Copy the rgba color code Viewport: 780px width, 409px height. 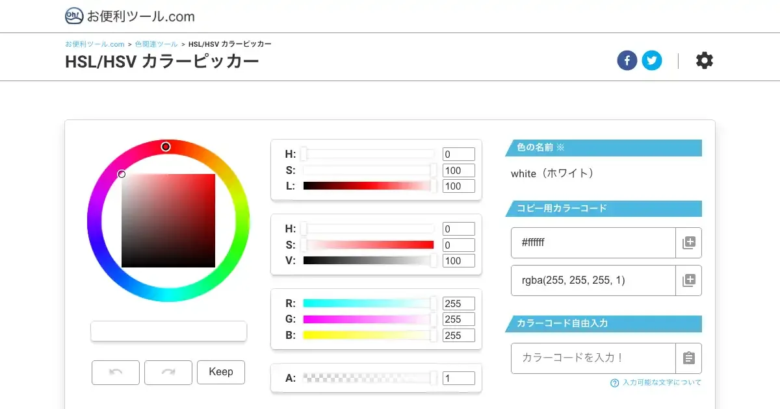coord(688,280)
